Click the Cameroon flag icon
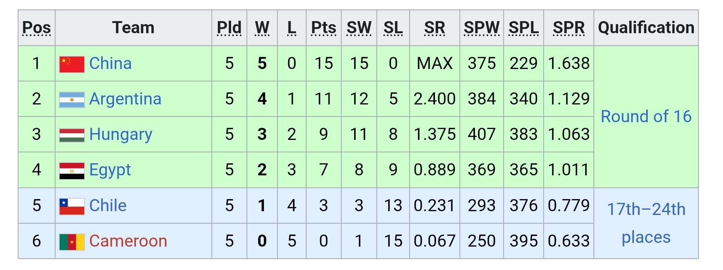723x270 pixels. point(72,242)
